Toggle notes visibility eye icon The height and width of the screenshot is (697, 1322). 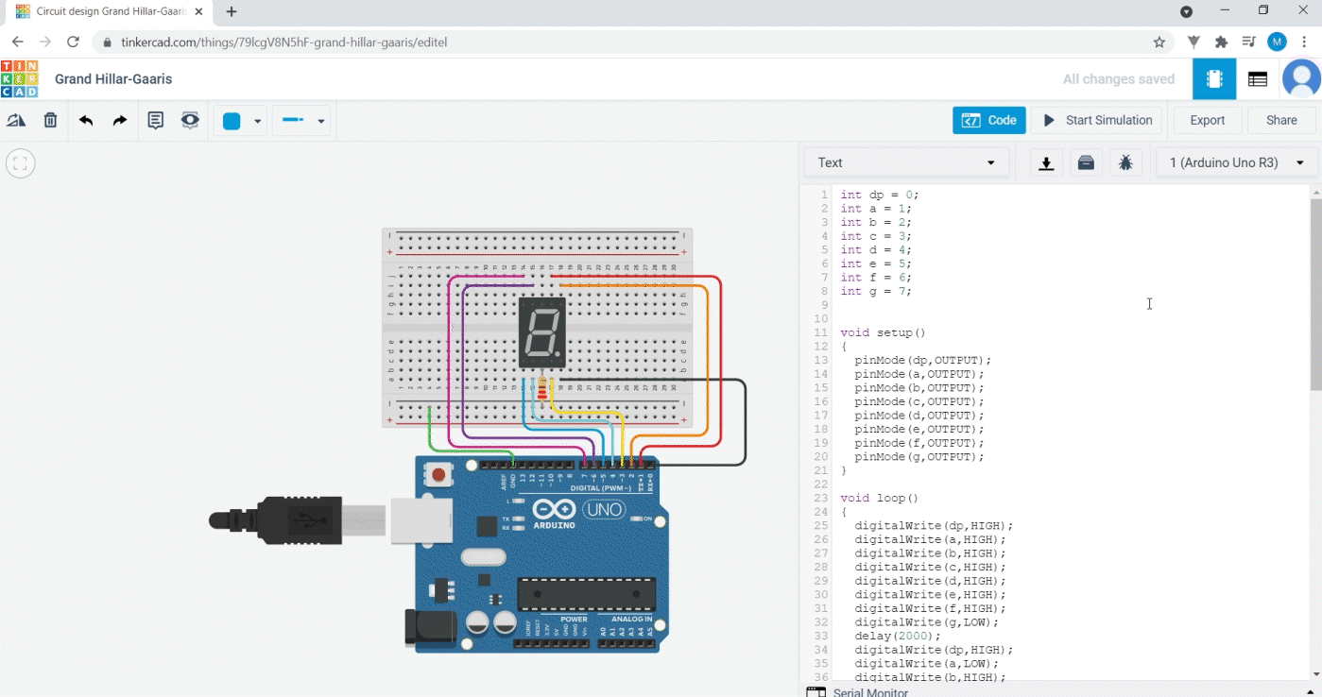click(x=190, y=121)
